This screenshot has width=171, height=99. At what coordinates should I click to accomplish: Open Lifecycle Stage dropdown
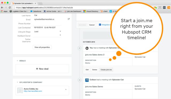tap(60, 31)
